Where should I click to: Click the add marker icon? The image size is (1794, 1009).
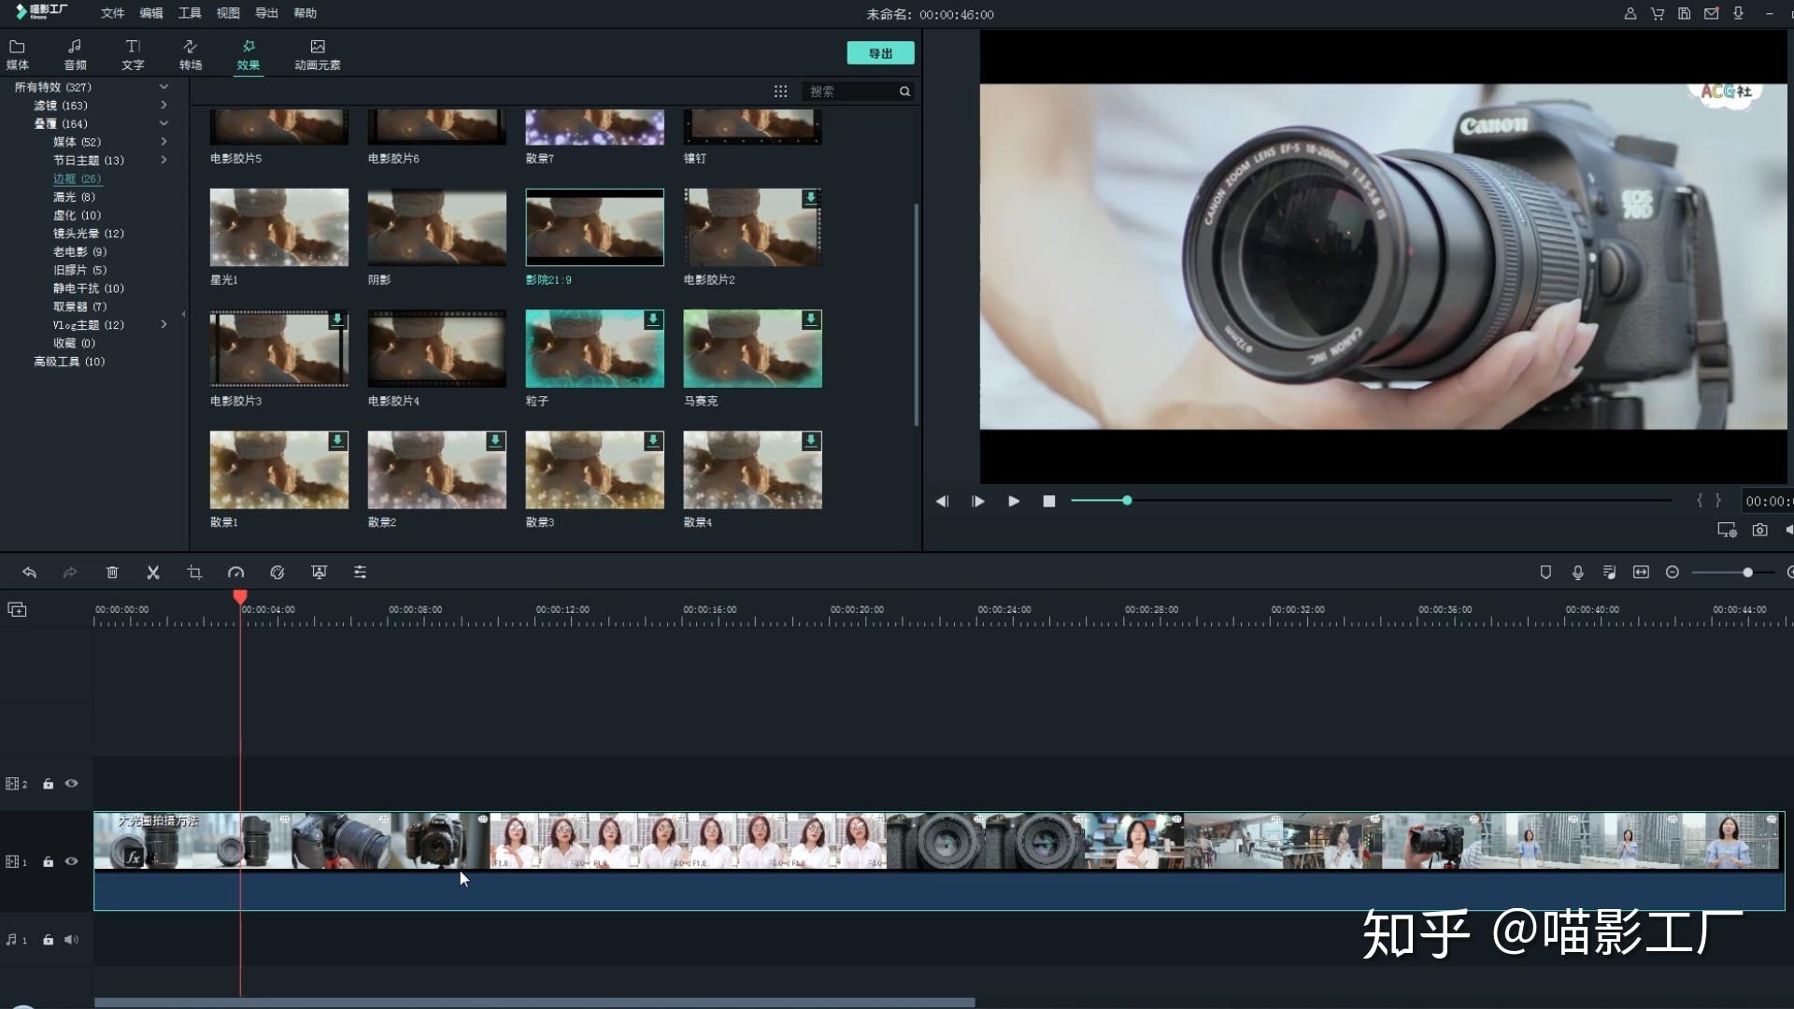point(1545,572)
